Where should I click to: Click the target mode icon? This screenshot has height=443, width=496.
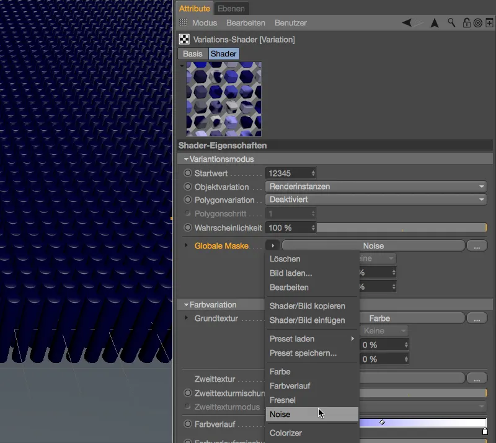click(477, 23)
